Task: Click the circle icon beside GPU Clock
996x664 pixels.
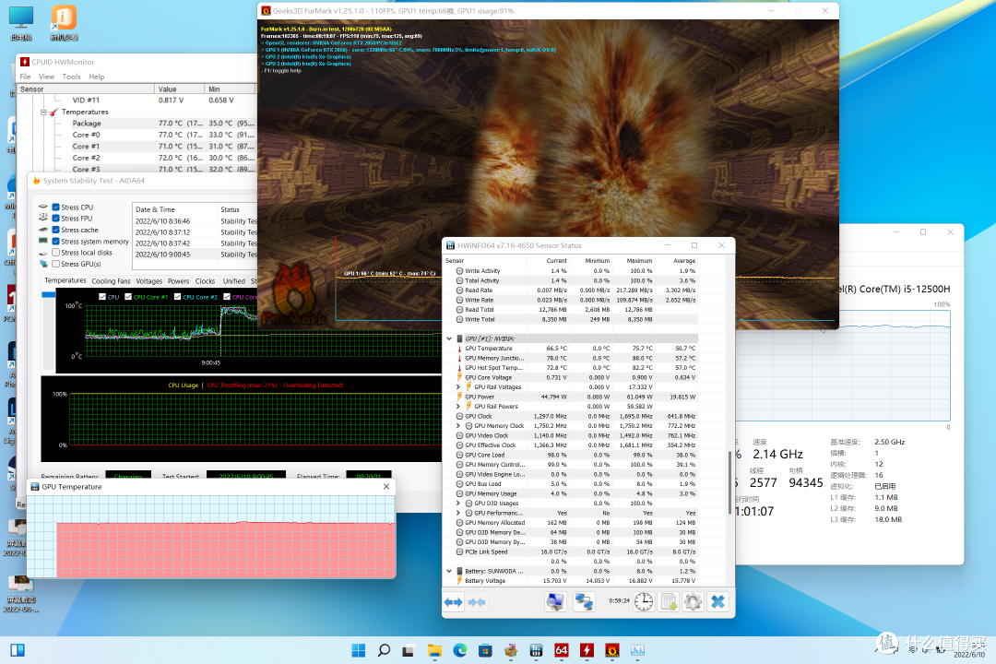Action: (459, 416)
